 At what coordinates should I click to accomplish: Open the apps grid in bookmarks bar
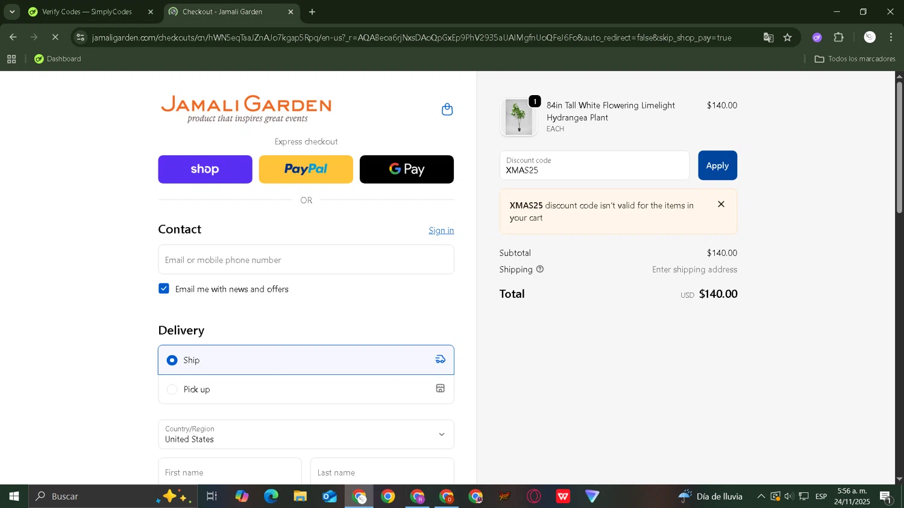pos(11,59)
